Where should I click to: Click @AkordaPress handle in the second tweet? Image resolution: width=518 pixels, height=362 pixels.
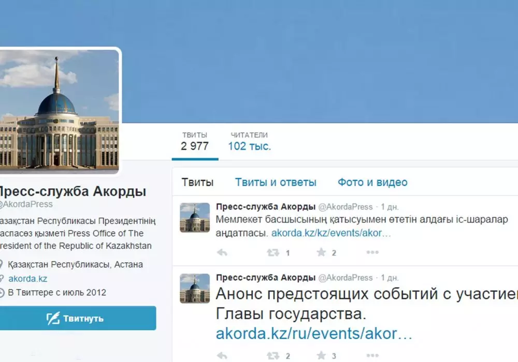coord(345,278)
